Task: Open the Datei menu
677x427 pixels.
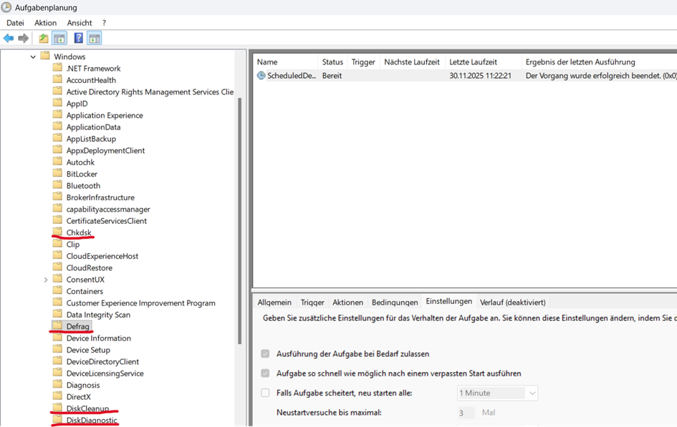Action: click(15, 23)
